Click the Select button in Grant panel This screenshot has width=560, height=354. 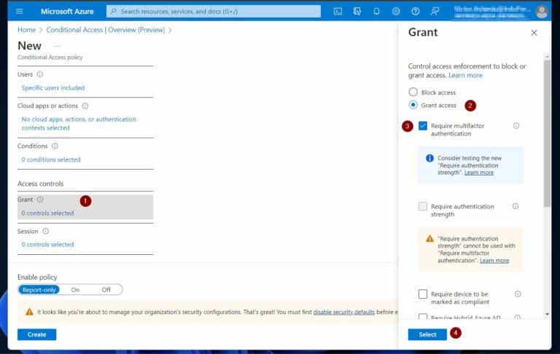(x=427, y=334)
